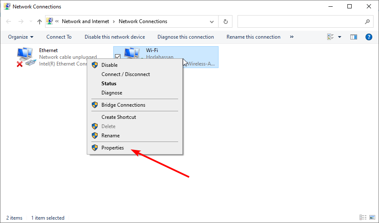This screenshot has width=379, height=223.
Task: Switch to large icons view in status bar
Action: 372,218
